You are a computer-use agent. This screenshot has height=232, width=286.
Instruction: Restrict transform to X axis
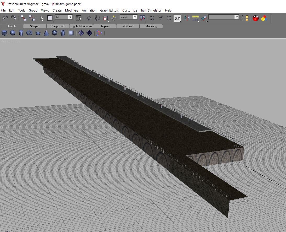[x=152, y=18]
